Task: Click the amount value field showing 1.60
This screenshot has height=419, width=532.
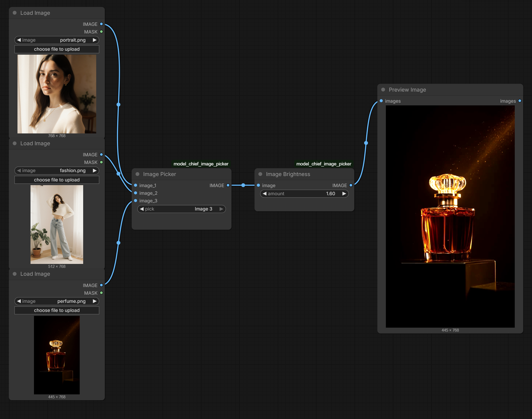Action: pos(304,194)
